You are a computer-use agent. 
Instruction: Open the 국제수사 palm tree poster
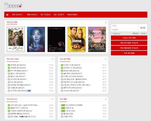(97, 39)
